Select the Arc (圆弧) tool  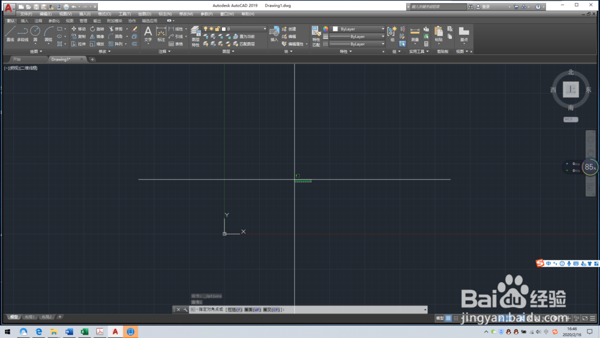pyautogui.click(x=48, y=34)
